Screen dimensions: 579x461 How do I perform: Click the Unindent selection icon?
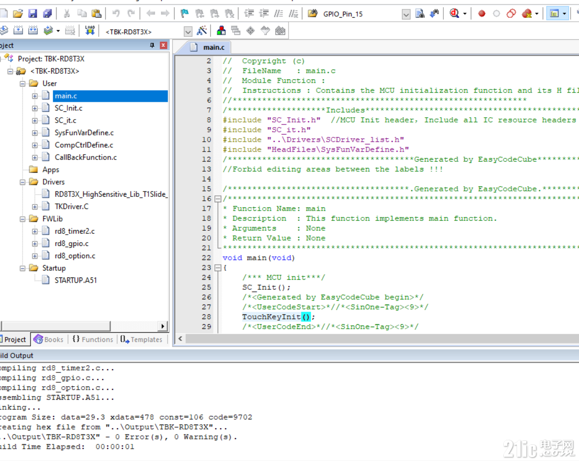[263, 14]
